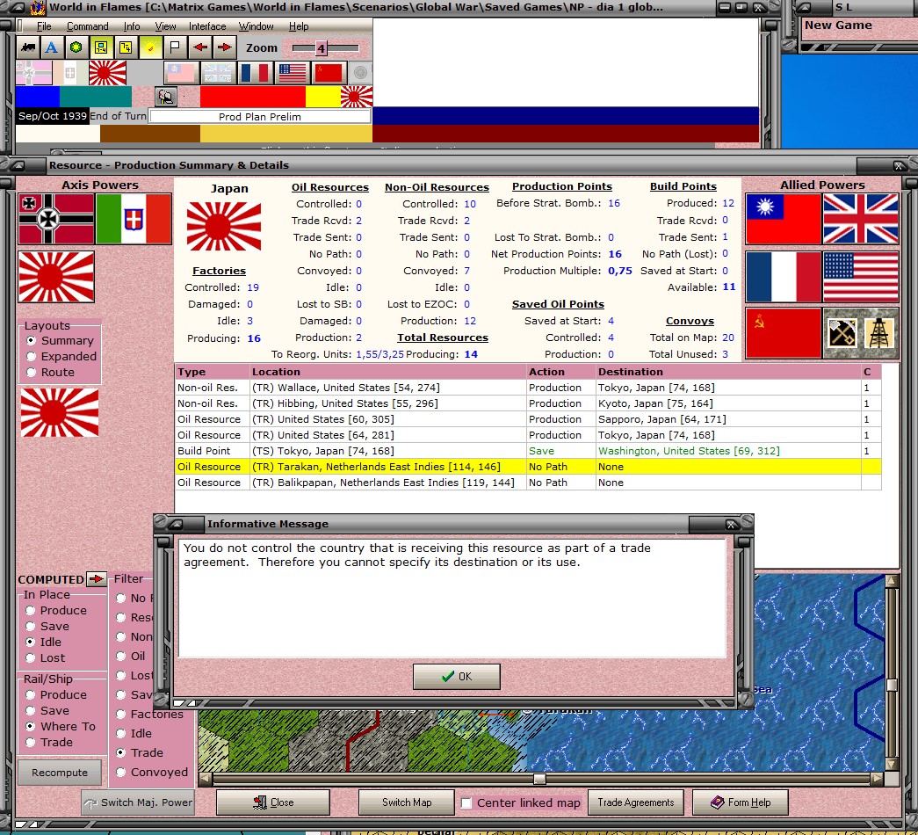The height and width of the screenshot is (835, 918).
Task: Click the map scrollbar right arrow
Action: click(877, 779)
